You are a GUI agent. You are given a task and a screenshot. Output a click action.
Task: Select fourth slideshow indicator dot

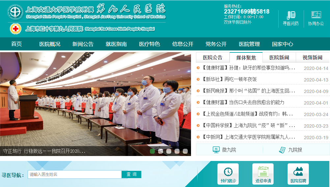[177, 151]
